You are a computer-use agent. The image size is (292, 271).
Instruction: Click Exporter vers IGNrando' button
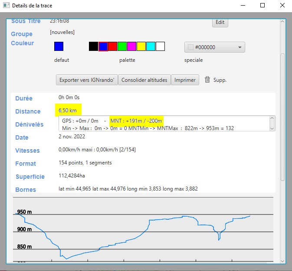[87, 80]
